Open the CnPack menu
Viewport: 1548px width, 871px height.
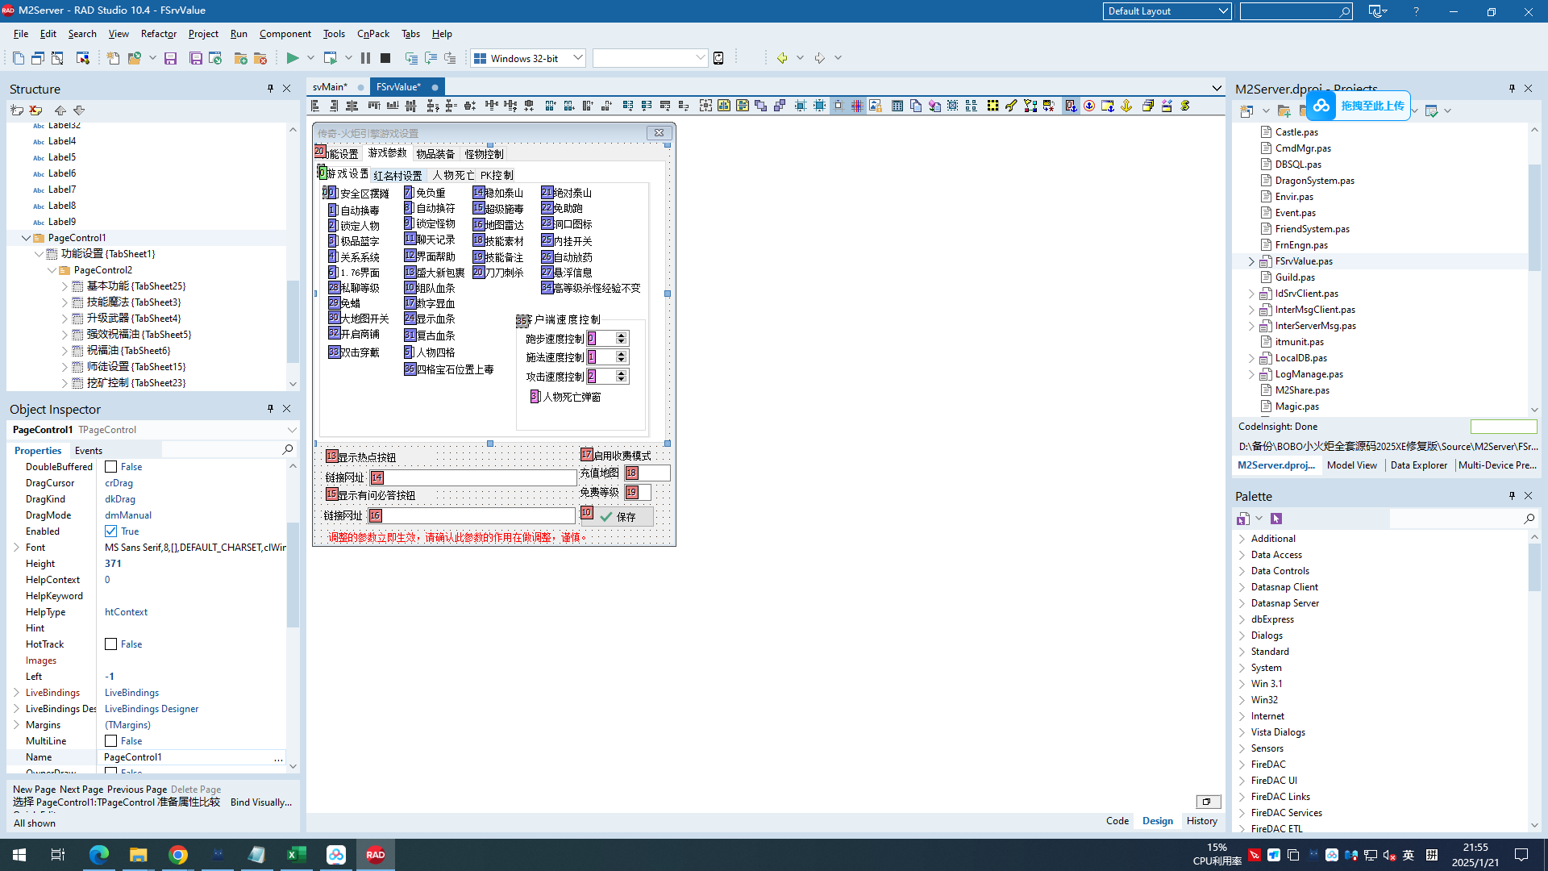click(372, 34)
